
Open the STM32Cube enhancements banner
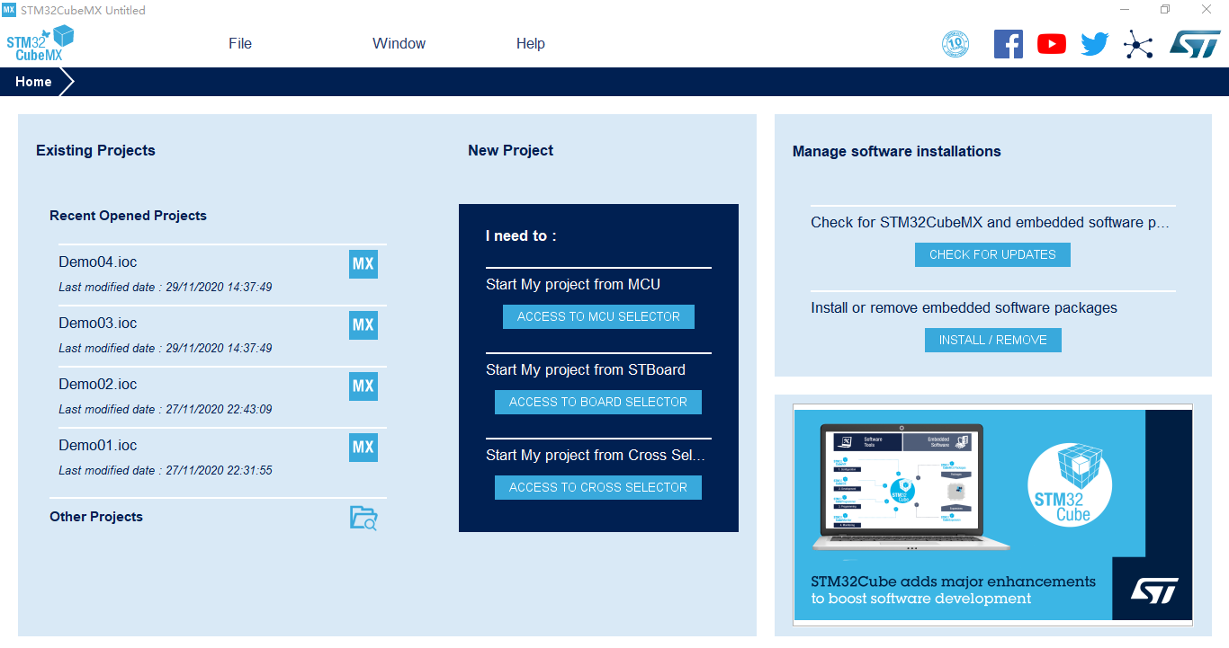(x=992, y=515)
